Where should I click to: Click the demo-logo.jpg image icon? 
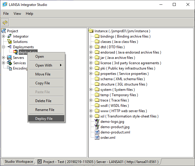[x=97, y=122]
